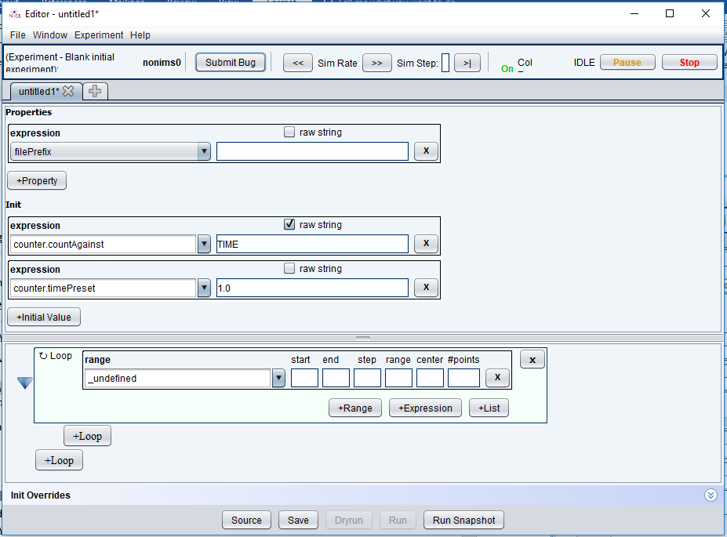
Task: Remove the filePrefix property row with x
Action: click(x=426, y=151)
